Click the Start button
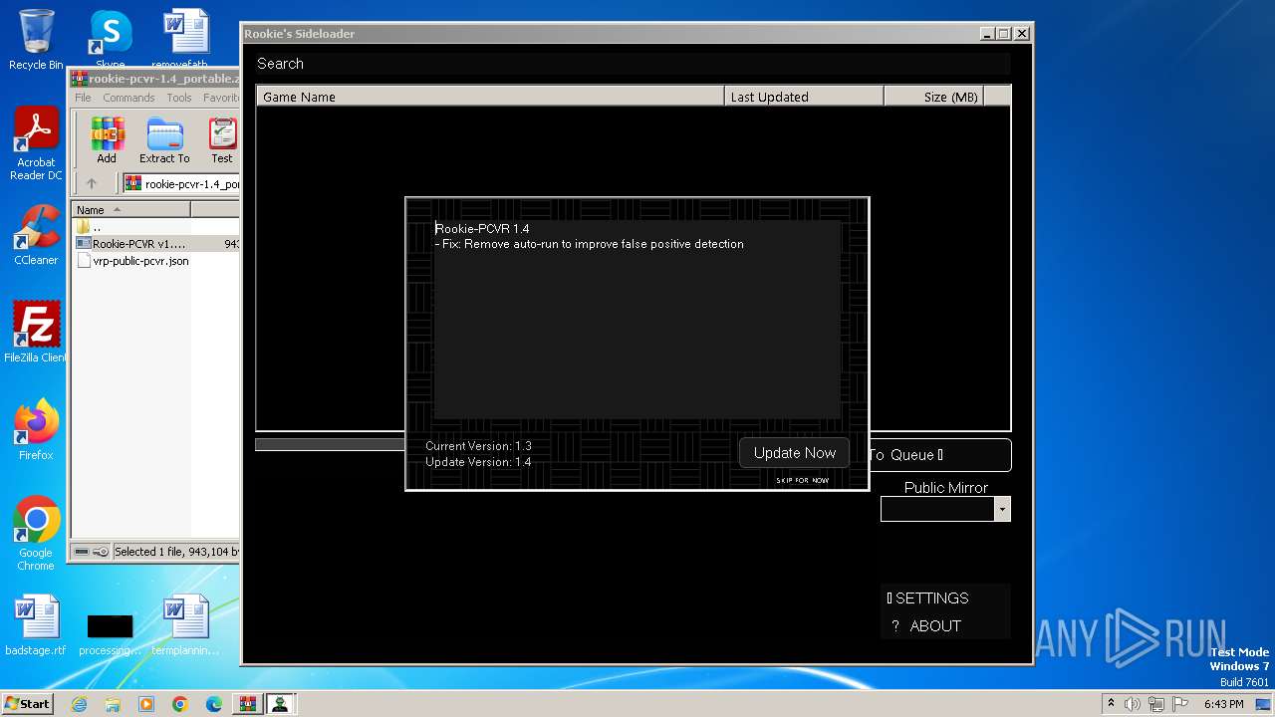Viewport: 1275px width, 717px height. coord(27,703)
